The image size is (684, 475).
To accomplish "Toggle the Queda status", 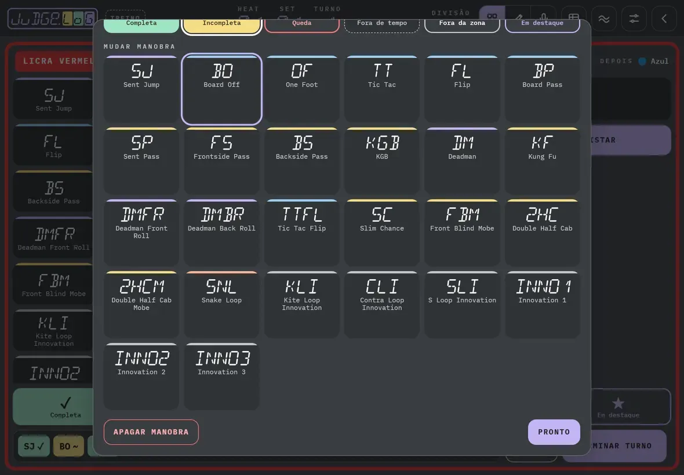I will pyautogui.click(x=302, y=24).
